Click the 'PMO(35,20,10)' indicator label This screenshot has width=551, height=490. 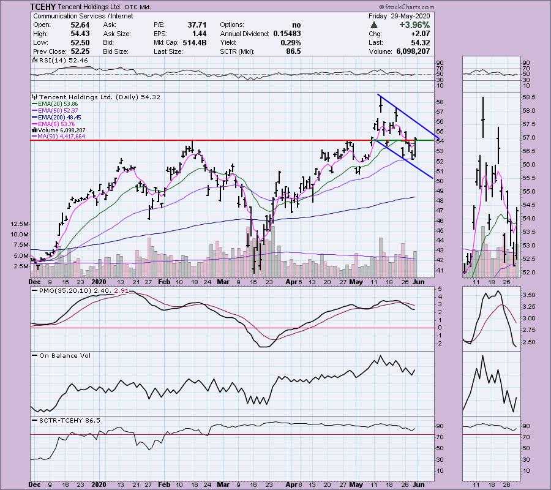(65, 291)
